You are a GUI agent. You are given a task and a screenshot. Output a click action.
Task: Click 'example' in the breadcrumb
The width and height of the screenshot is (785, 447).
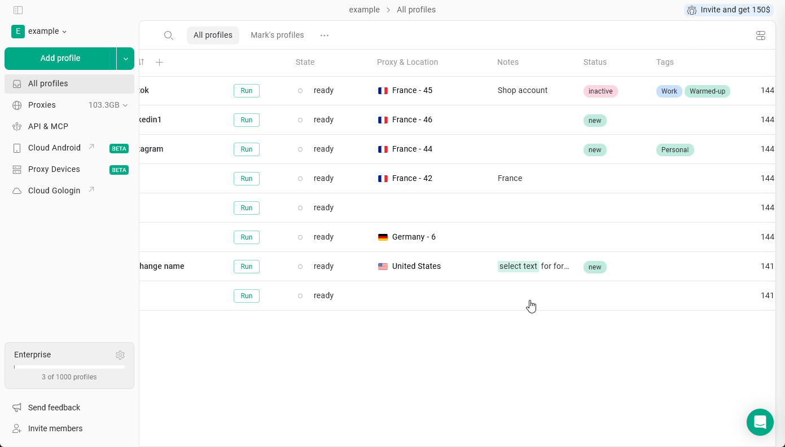click(x=364, y=10)
